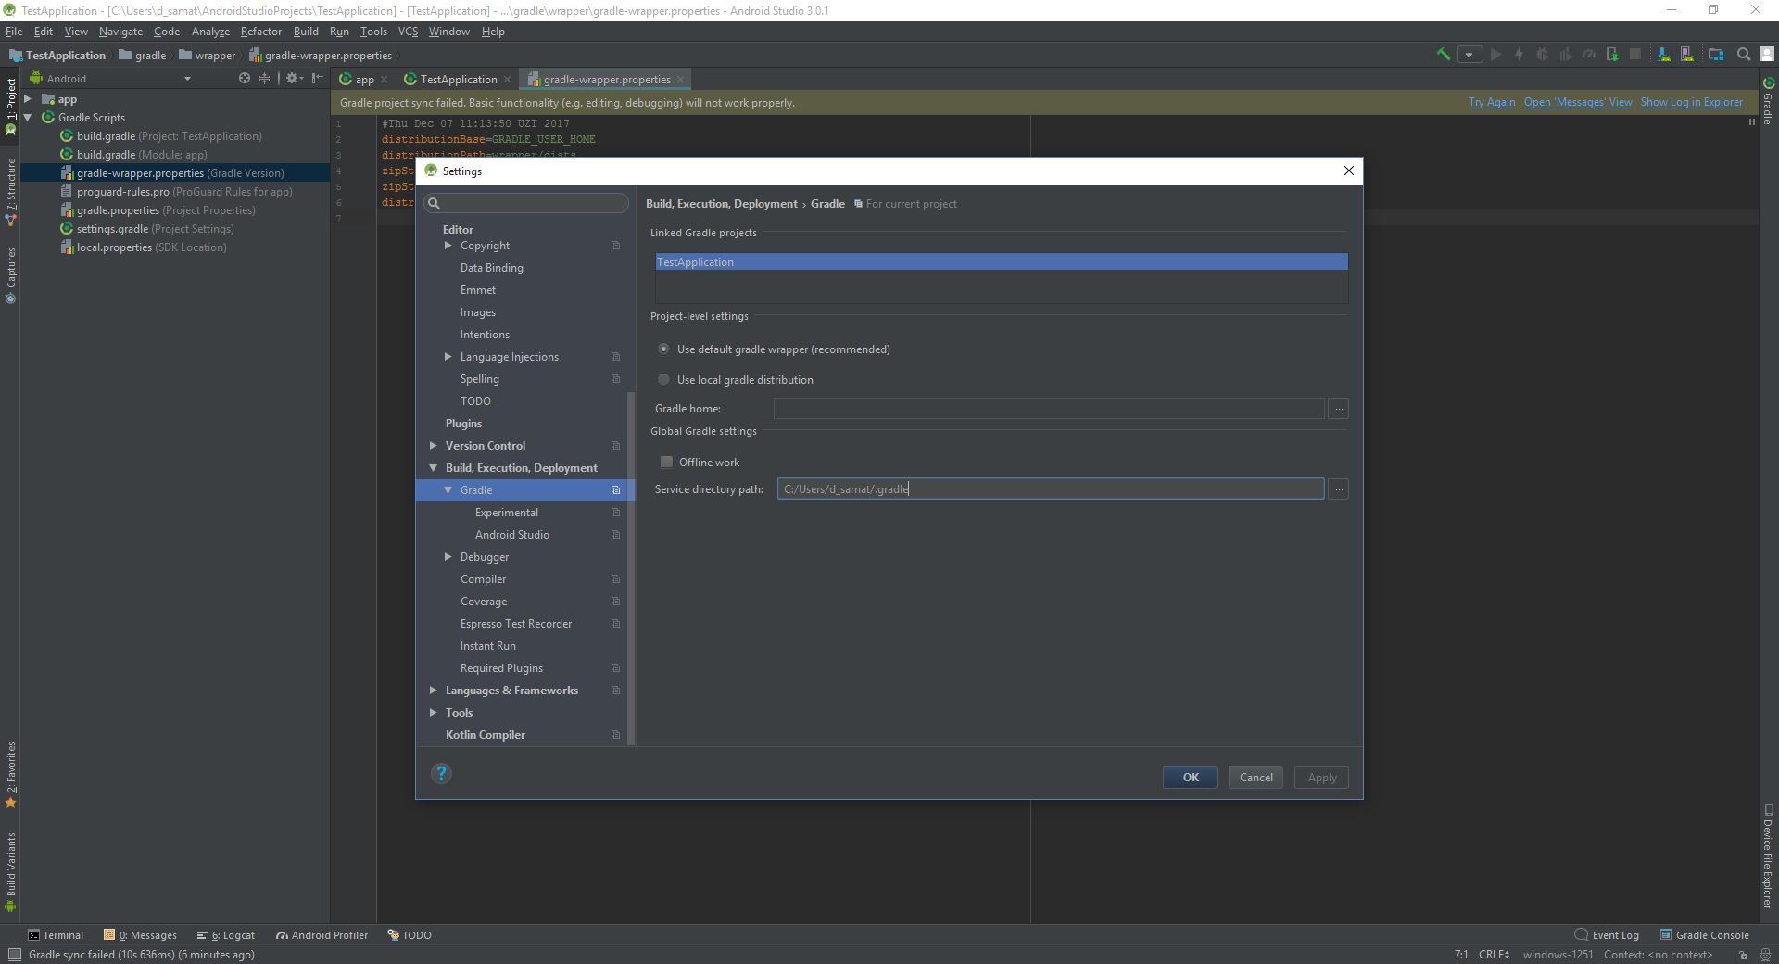
Task: Click OK in the Settings dialog
Action: tap(1191, 778)
